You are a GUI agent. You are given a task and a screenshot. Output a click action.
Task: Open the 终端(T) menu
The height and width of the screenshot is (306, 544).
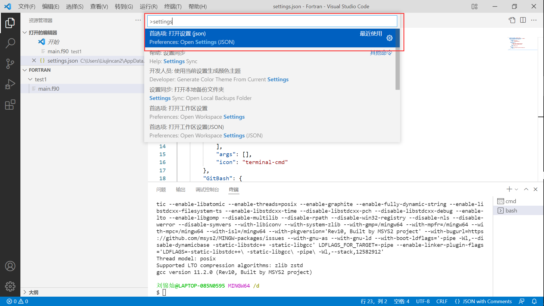(173, 6)
